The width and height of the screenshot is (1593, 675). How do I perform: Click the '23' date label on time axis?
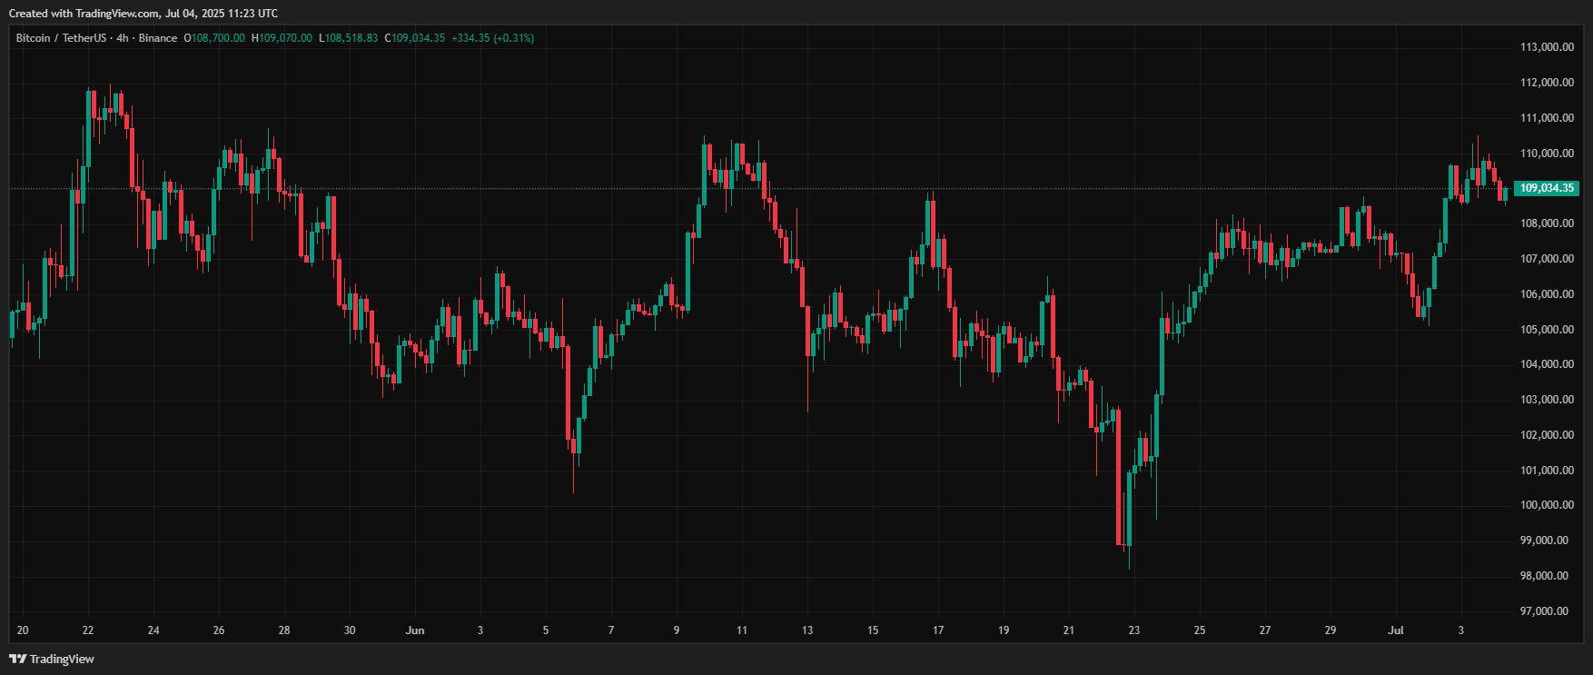pyautogui.click(x=1134, y=630)
